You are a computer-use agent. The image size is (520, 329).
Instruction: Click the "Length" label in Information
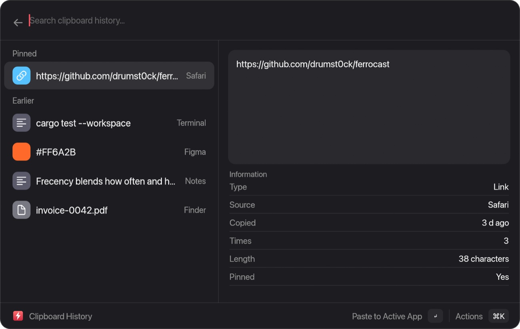tap(242, 259)
